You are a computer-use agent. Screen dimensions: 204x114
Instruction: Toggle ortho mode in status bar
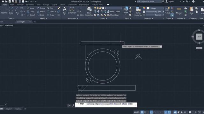point(151,112)
